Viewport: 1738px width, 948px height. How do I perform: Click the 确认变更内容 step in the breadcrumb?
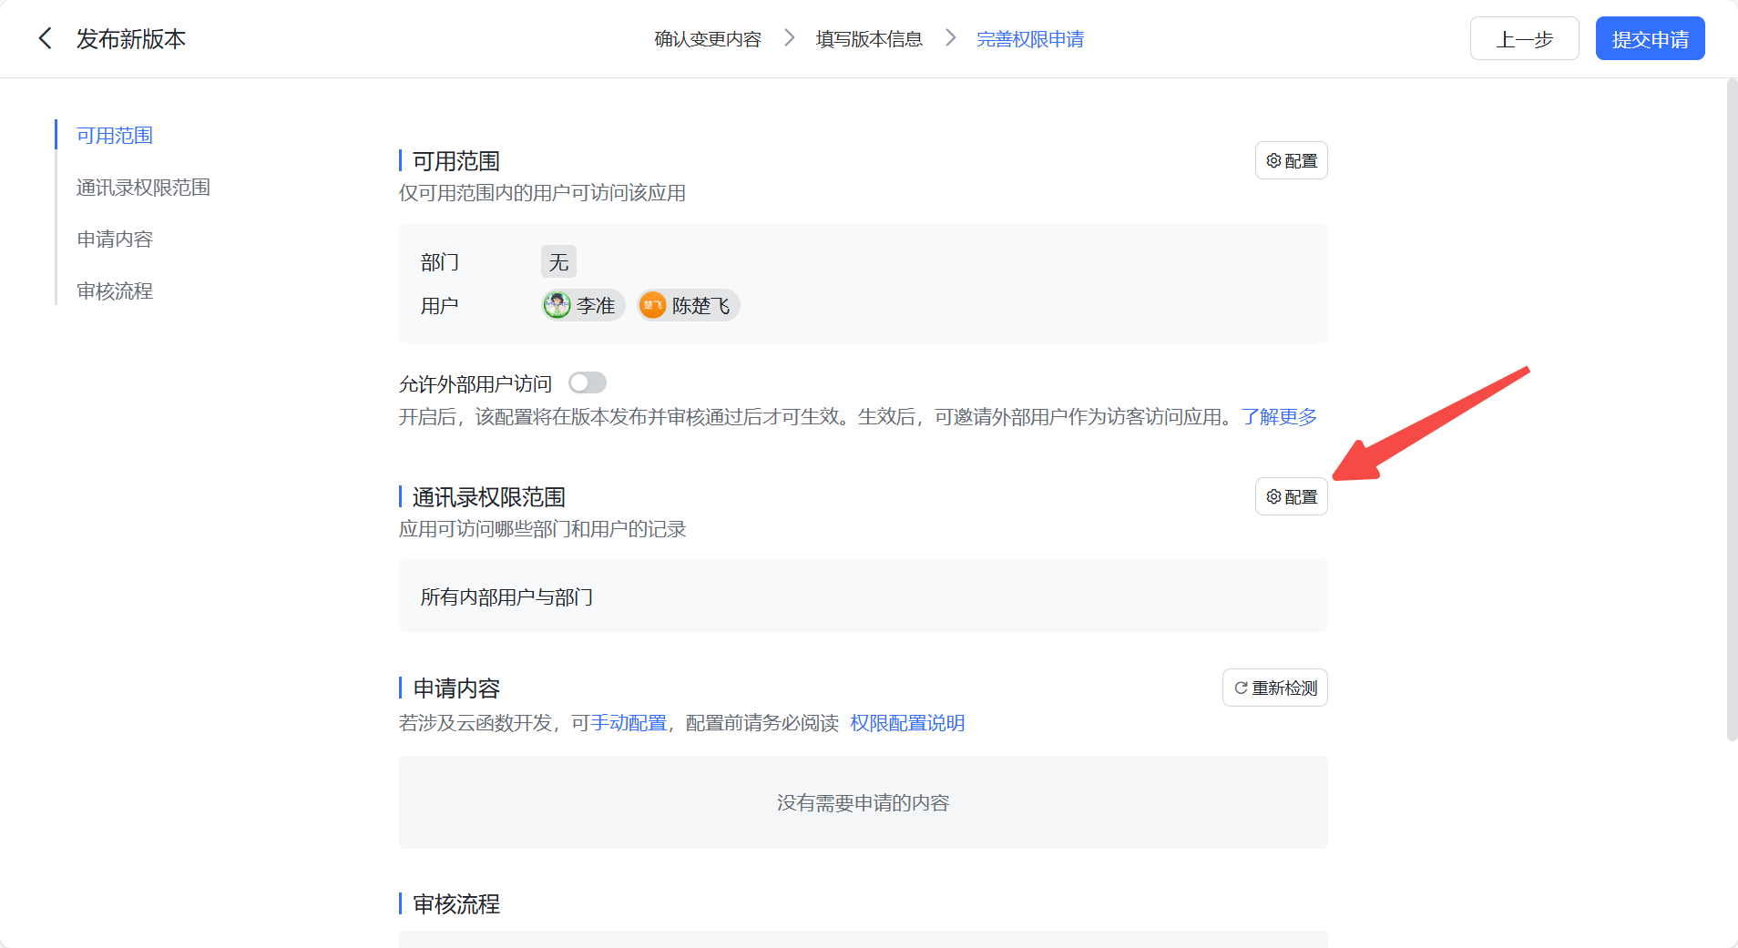coord(707,39)
